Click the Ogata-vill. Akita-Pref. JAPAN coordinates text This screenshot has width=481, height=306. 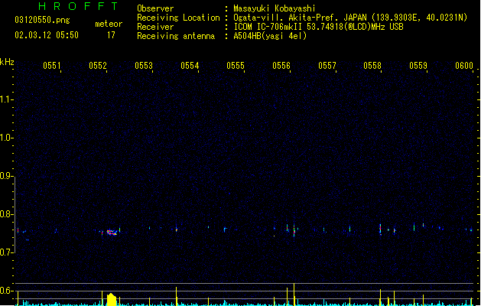[x=350, y=18]
